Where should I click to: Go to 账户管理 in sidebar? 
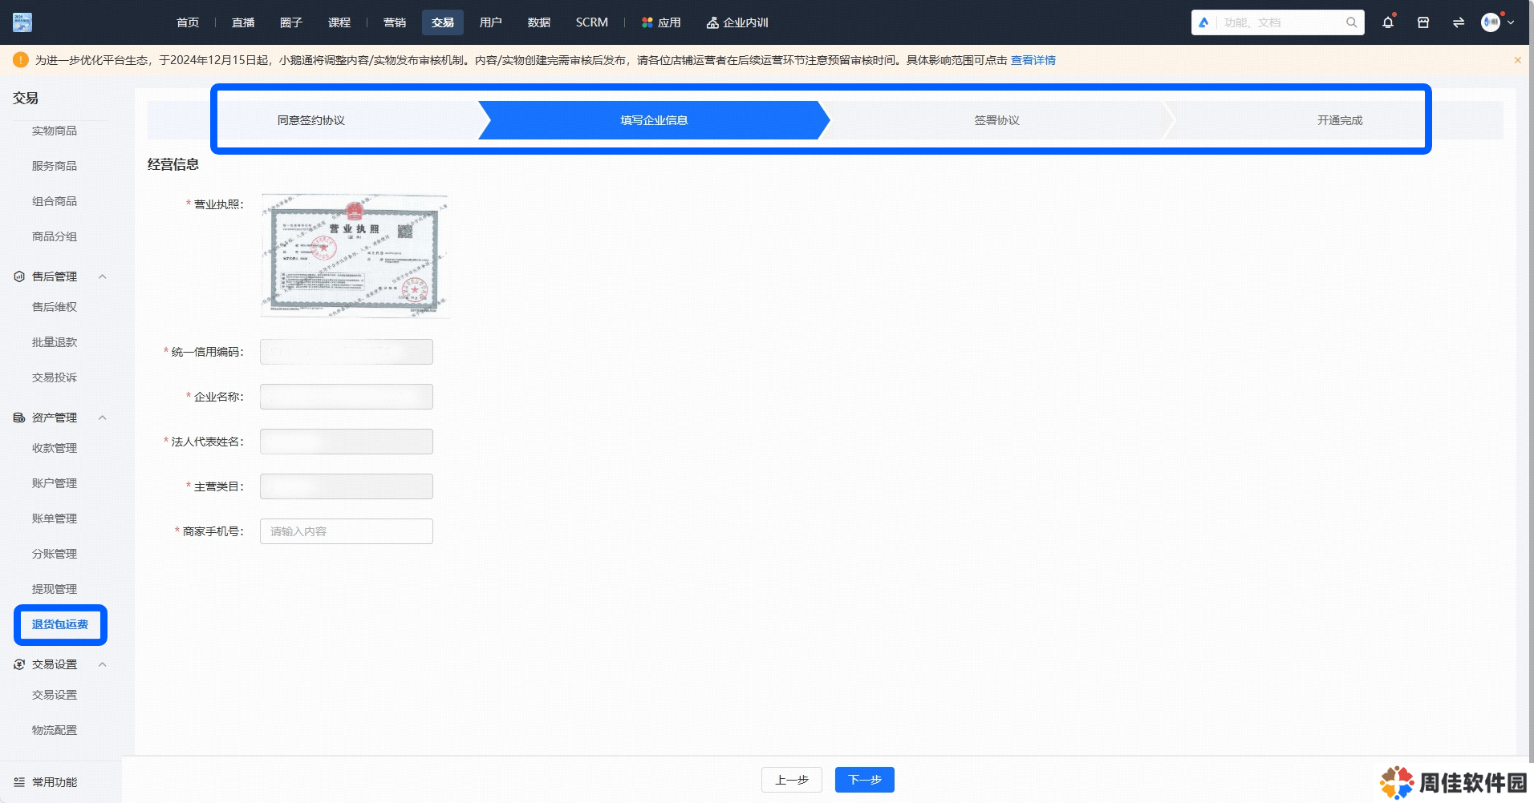(x=55, y=483)
